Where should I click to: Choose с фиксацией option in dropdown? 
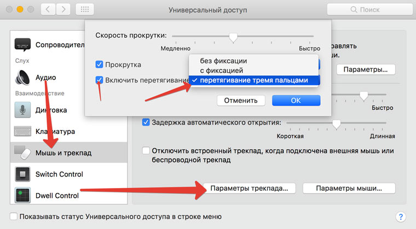point(222,71)
